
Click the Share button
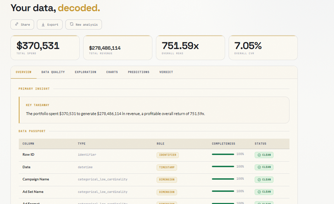22,24
